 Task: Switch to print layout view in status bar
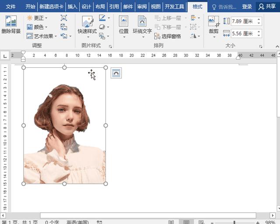pyautogui.click(x=186, y=222)
